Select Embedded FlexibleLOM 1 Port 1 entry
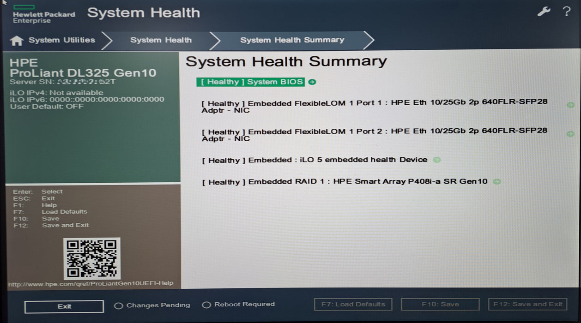Screen dimensions: 581x323 tap(375, 106)
